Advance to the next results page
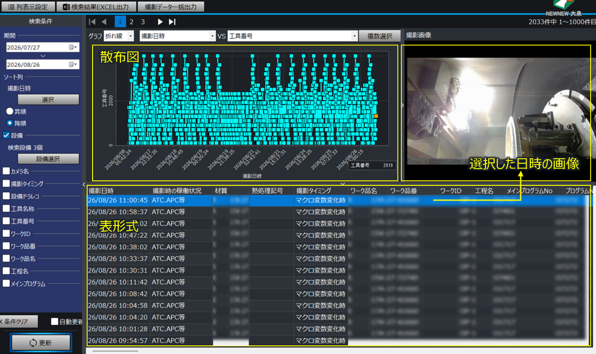Screen dimensions: 596x354 [160, 22]
